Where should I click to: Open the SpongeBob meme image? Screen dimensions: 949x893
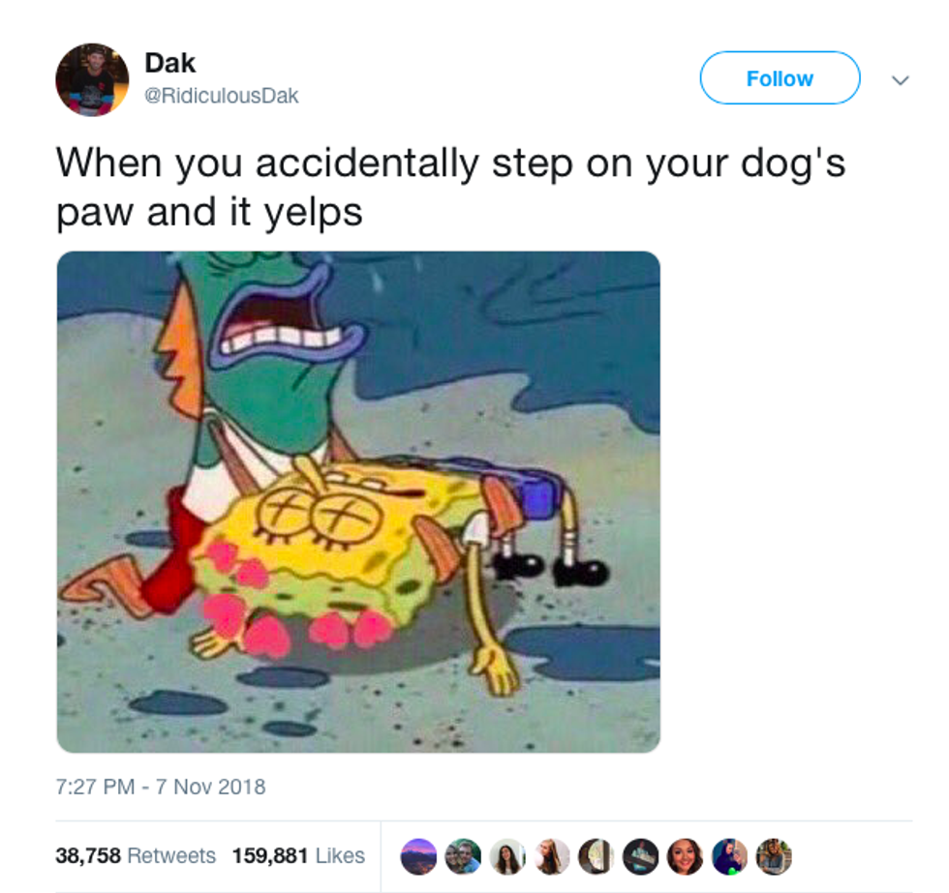click(358, 502)
